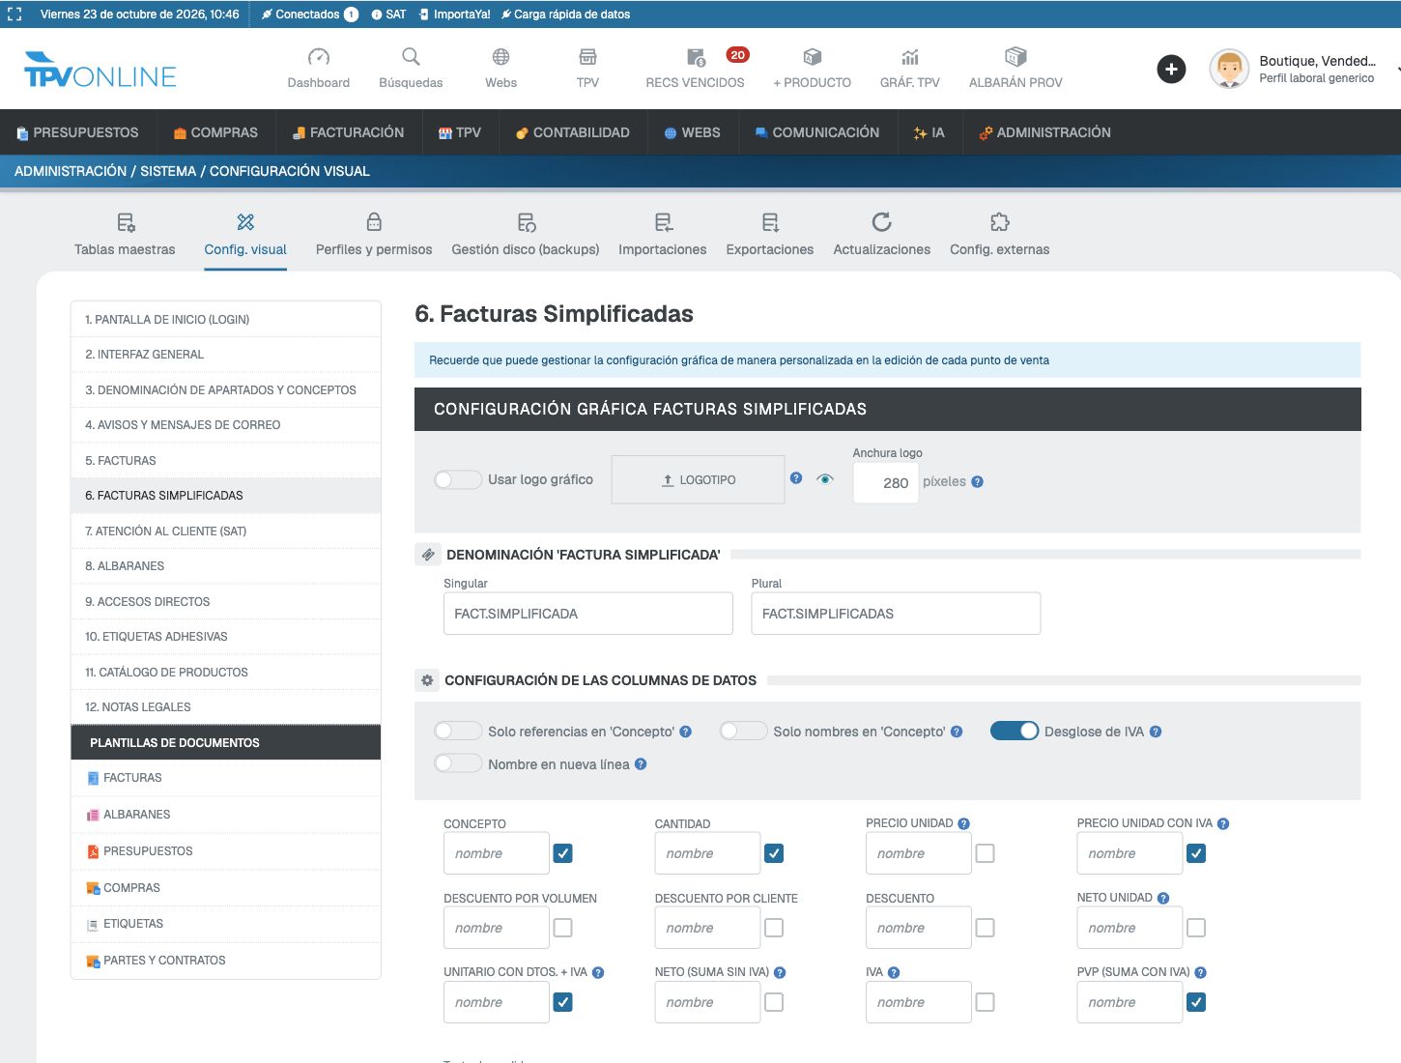Image resolution: width=1401 pixels, height=1063 pixels.
Task: Toggle Usar logo gráfico switch
Action: coord(458,479)
